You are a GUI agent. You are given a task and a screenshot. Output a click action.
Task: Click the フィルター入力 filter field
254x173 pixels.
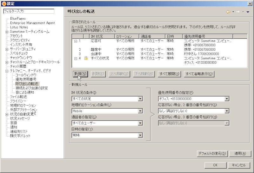(x=29, y=11)
